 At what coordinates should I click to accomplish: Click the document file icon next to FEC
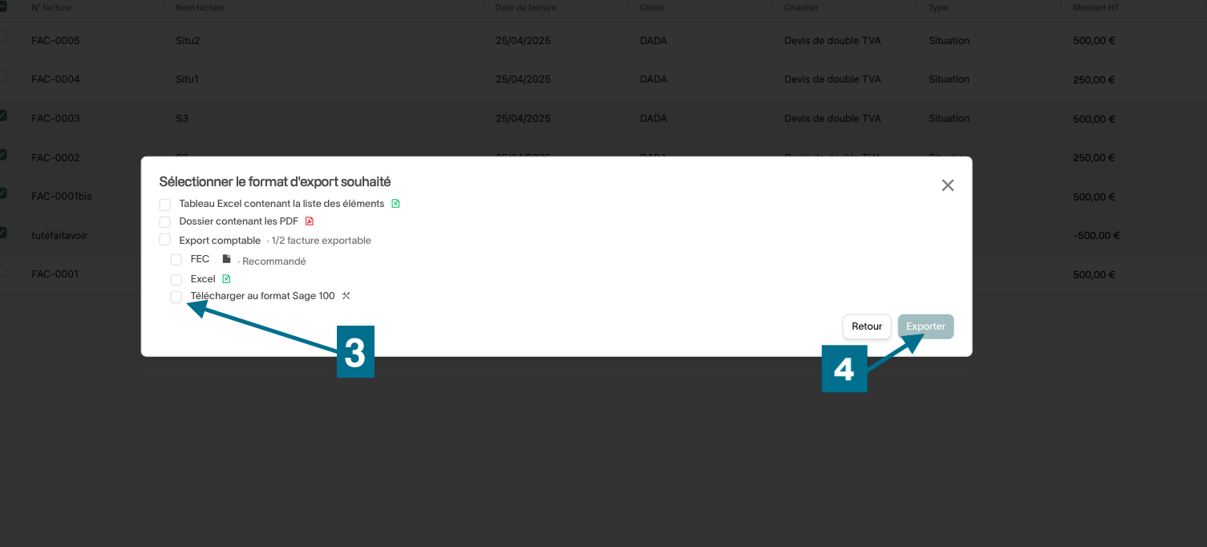(227, 259)
